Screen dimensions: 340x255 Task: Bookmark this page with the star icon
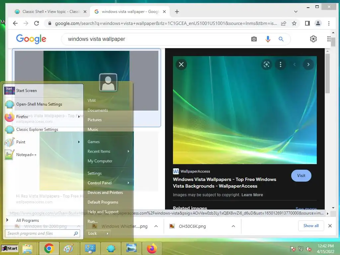point(294,23)
